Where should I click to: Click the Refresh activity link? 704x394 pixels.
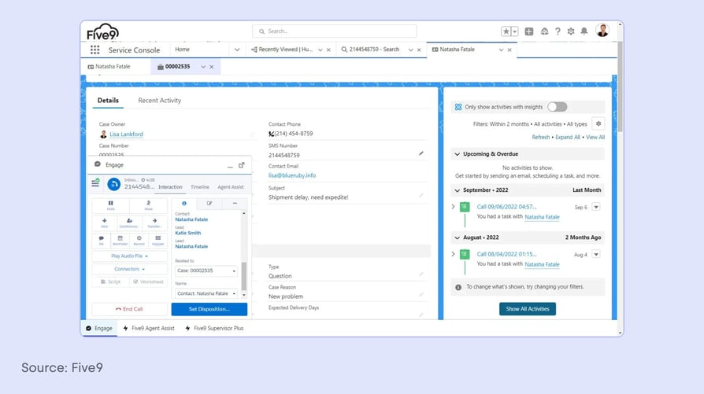click(x=540, y=137)
